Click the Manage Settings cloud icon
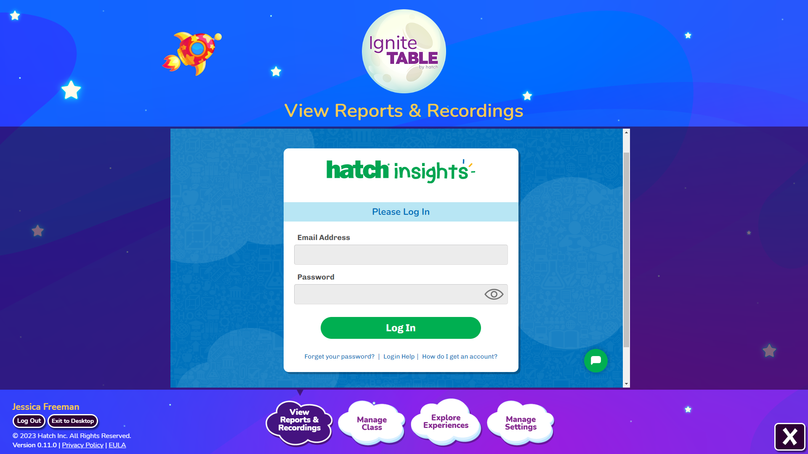Image resolution: width=808 pixels, height=454 pixels. click(x=521, y=423)
